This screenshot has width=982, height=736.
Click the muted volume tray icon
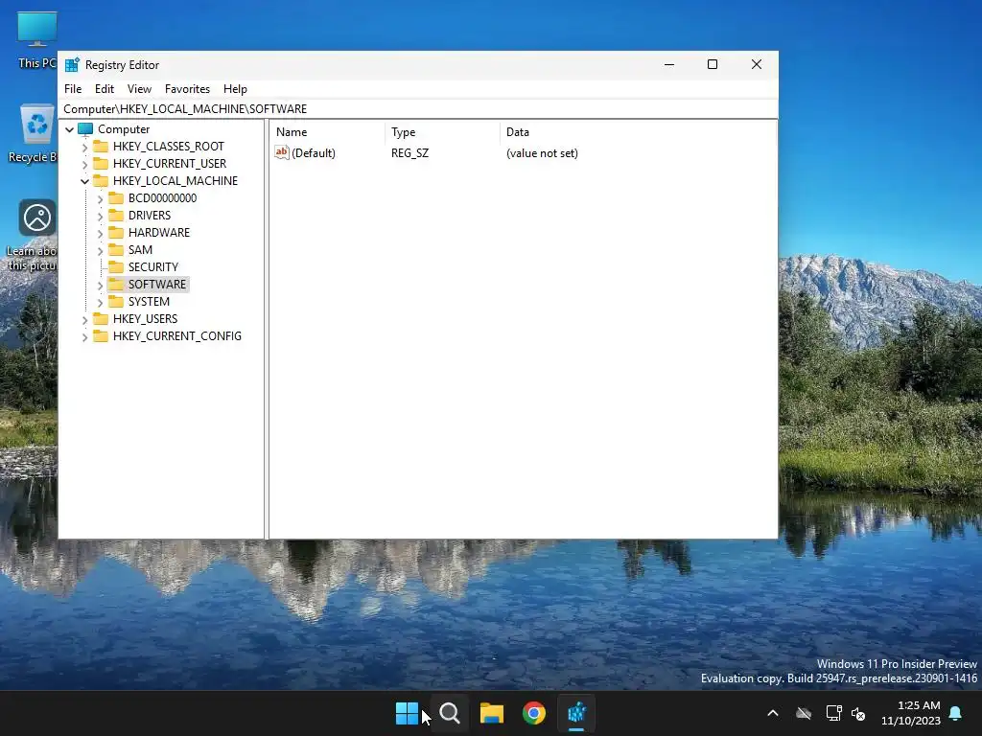pyautogui.click(x=858, y=713)
